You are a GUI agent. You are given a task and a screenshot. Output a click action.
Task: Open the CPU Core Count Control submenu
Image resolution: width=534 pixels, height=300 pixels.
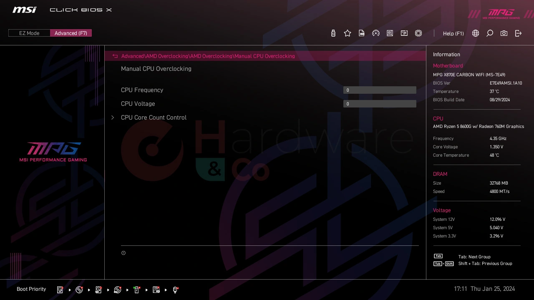coord(154,117)
